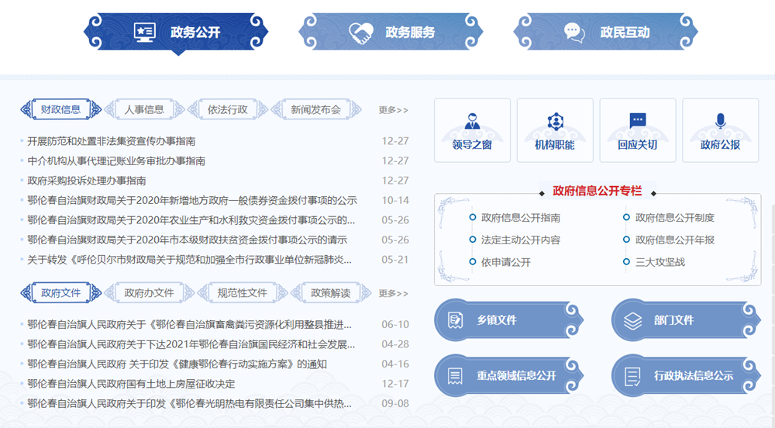
Task: Open article 鄂伦春自治旗人民政府国有土地上房屋征收决定
Action: 131,384
